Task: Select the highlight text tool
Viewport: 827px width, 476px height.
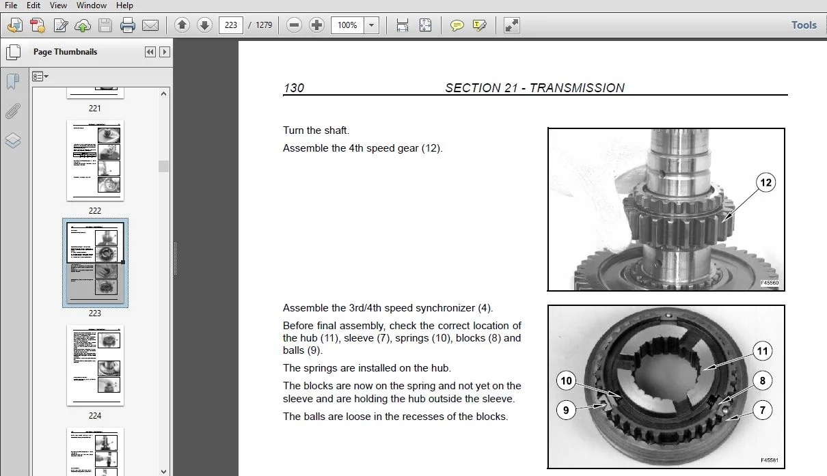Action: (x=480, y=26)
